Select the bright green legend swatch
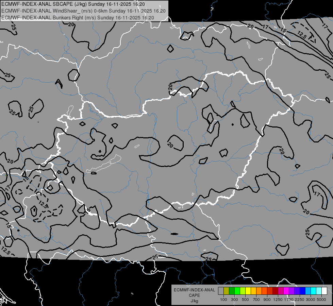Image resolution: width=333 pixels, height=306 pixels. [x=237, y=291]
